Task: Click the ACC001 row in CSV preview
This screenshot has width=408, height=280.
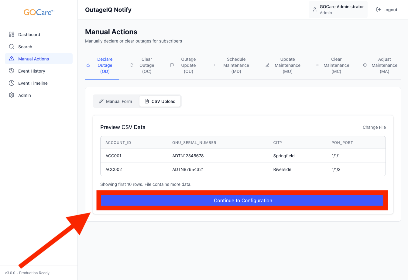Action: 243,156
